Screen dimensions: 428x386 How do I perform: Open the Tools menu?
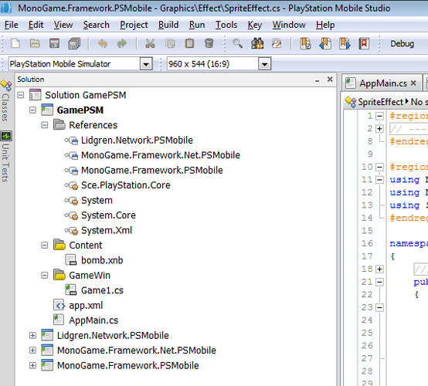pyautogui.click(x=226, y=25)
